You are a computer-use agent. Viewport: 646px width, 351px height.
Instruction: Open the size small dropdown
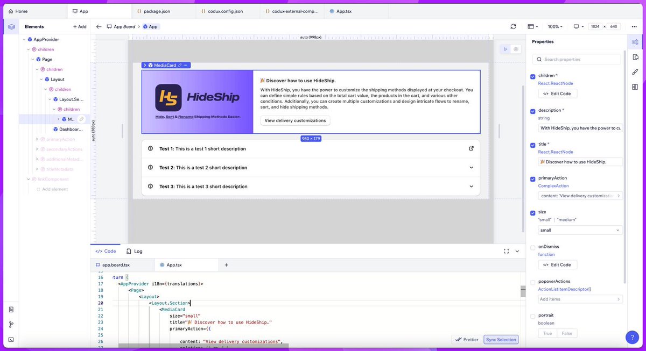click(x=580, y=230)
